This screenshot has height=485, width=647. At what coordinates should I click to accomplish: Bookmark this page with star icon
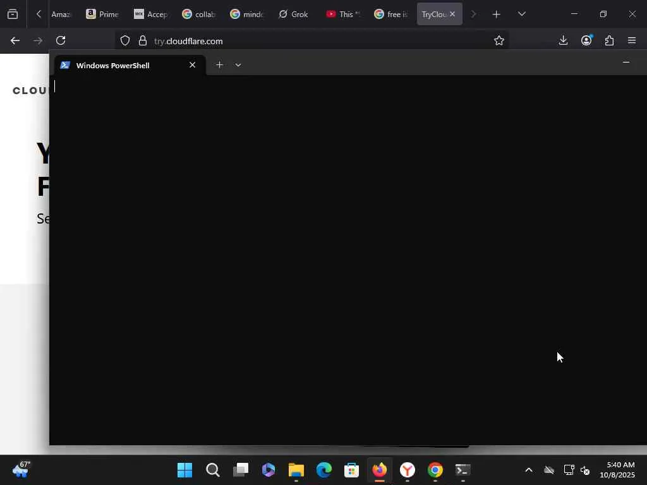click(x=499, y=40)
